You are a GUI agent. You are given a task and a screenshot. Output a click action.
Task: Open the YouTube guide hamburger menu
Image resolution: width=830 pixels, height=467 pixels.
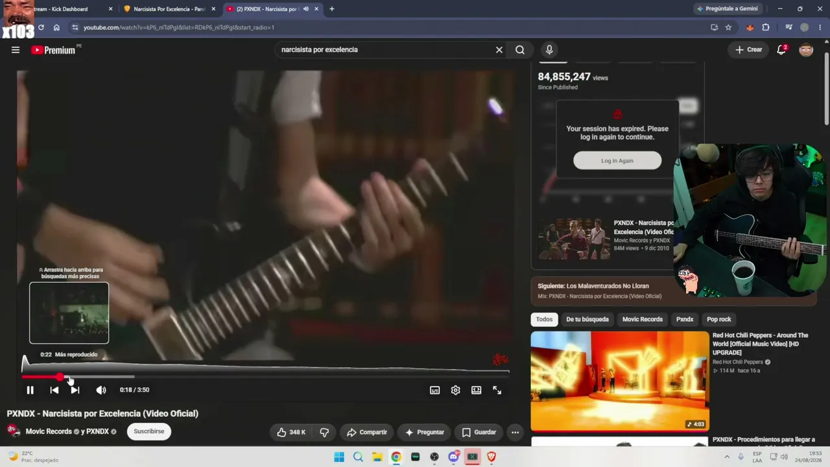[x=16, y=50]
